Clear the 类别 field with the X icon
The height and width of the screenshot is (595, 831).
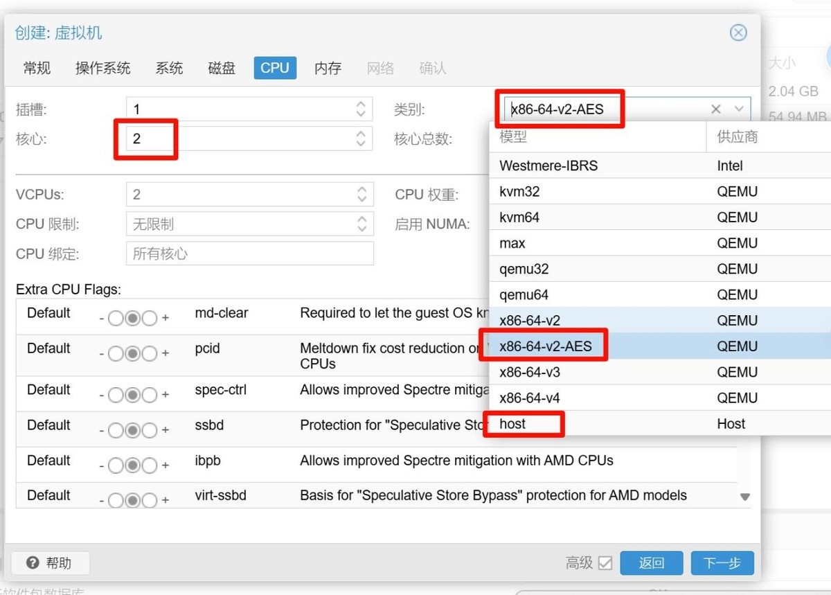tap(716, 109)
